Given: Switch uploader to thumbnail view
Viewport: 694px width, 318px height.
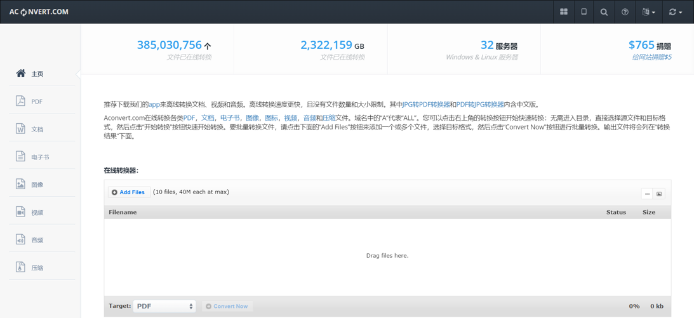Looking at the screenshot, I should tap(659, 194).
